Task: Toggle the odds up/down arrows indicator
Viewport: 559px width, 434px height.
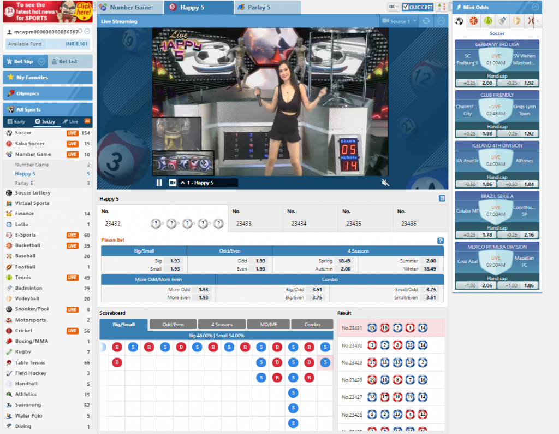Action: click(x=442, y=7)
